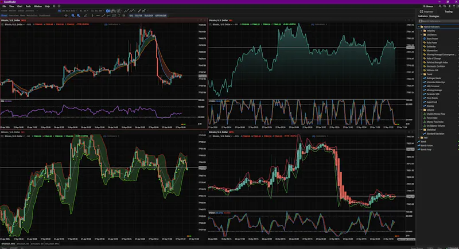Switch to the IDE mode
This screenshot has width=459, height=249.
131,15
